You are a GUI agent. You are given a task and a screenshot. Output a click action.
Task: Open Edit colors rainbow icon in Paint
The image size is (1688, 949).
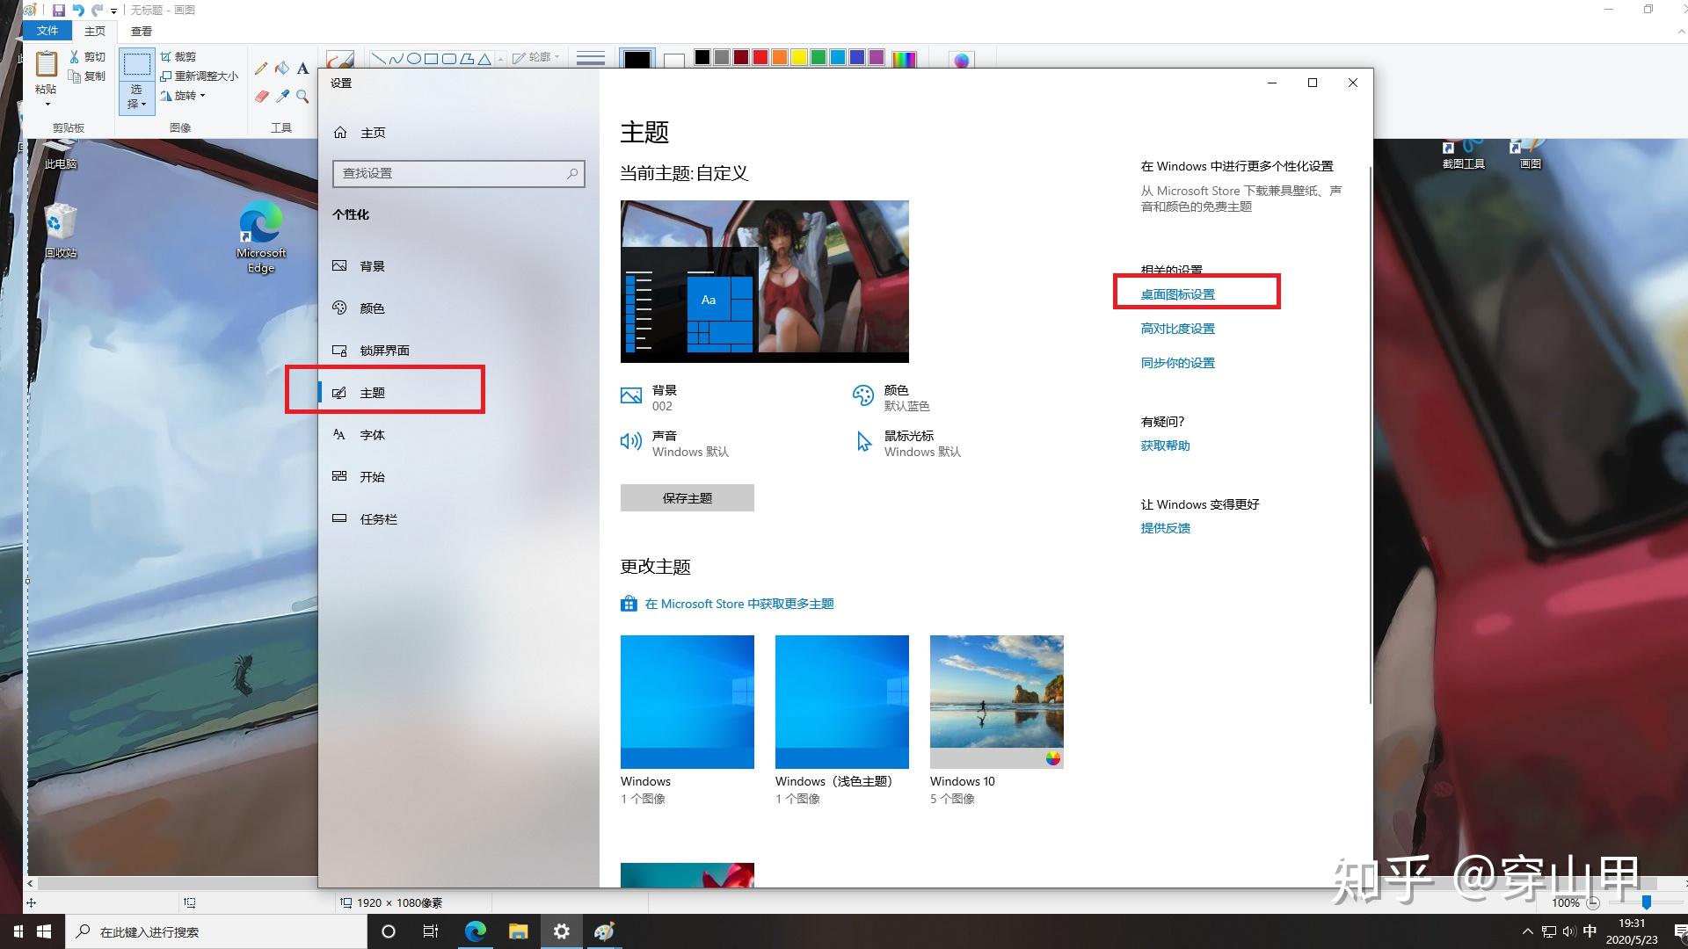click(x=904, y=60)
